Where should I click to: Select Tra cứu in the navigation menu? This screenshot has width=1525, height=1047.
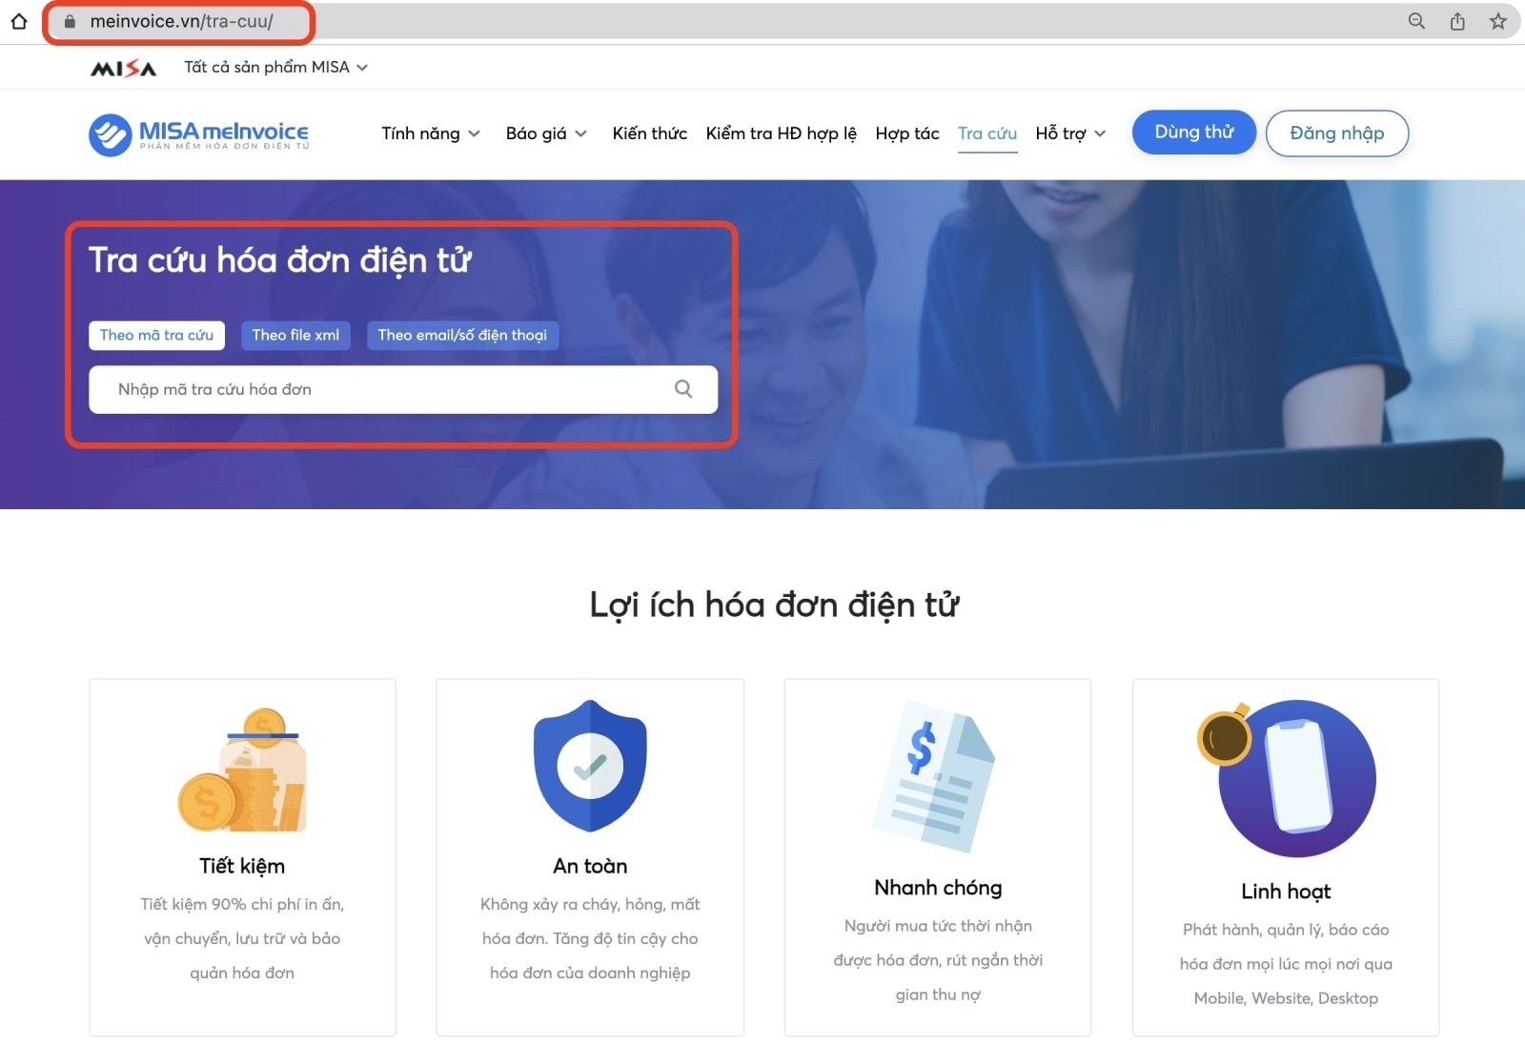pos(987,133)
